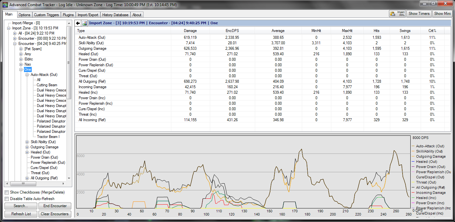Screen dimensions: 455x222
Task: Toggle Disable Table Auto-Refresh checkbox
Action: tap(7, 199)
